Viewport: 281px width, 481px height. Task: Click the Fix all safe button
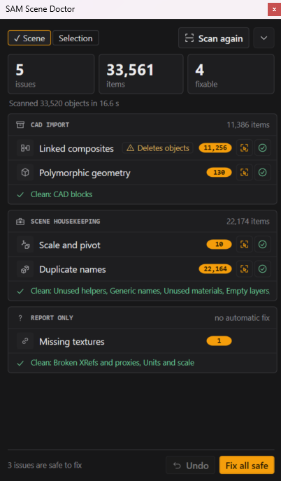tap(247, 466)
